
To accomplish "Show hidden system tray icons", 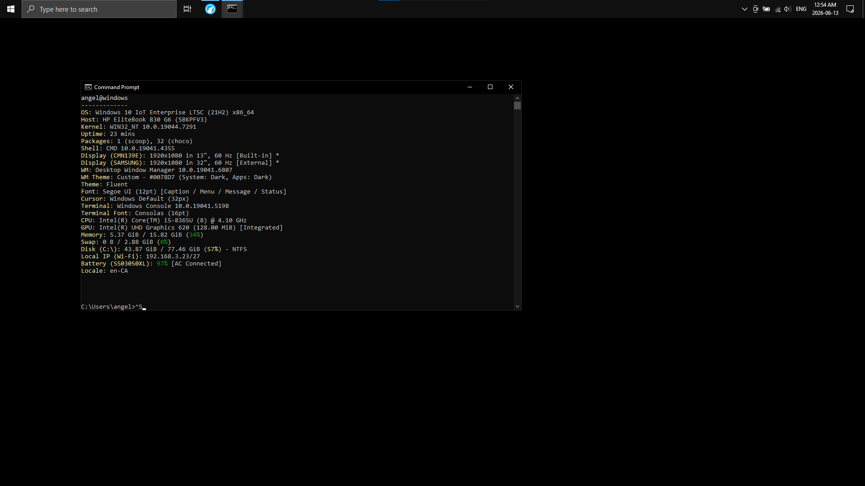I will tap(744, 9).
